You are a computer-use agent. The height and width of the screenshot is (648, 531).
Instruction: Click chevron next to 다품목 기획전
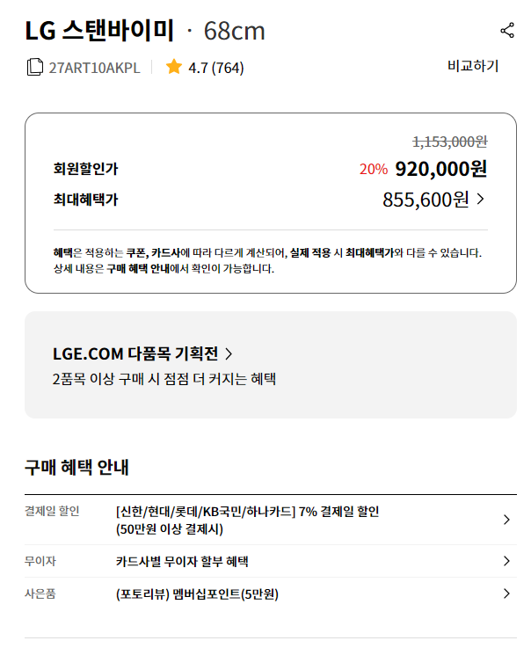pyautogui.click(x=229, y=353)
